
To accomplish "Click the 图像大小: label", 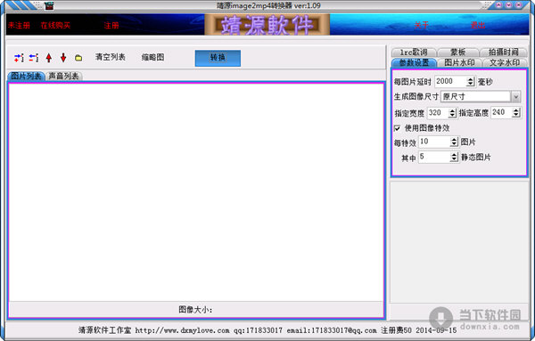I will (x=195, y=309).
